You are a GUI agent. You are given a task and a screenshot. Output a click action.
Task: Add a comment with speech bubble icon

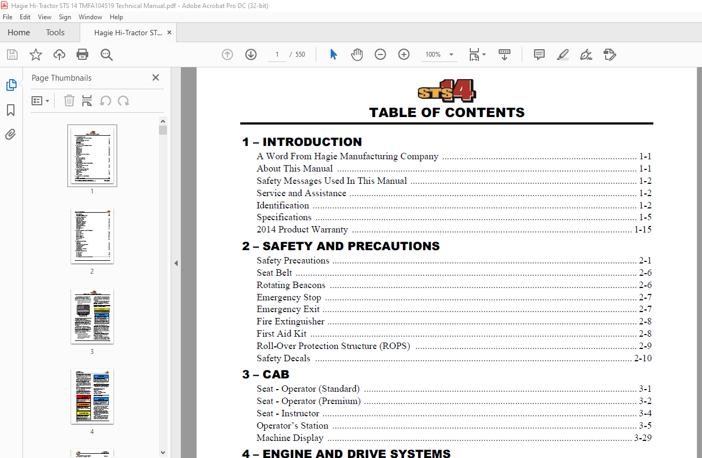coord(539,55)
